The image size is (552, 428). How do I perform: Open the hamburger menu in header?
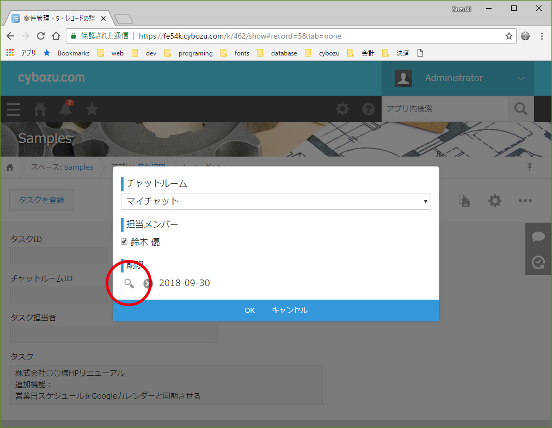(14, 109)
